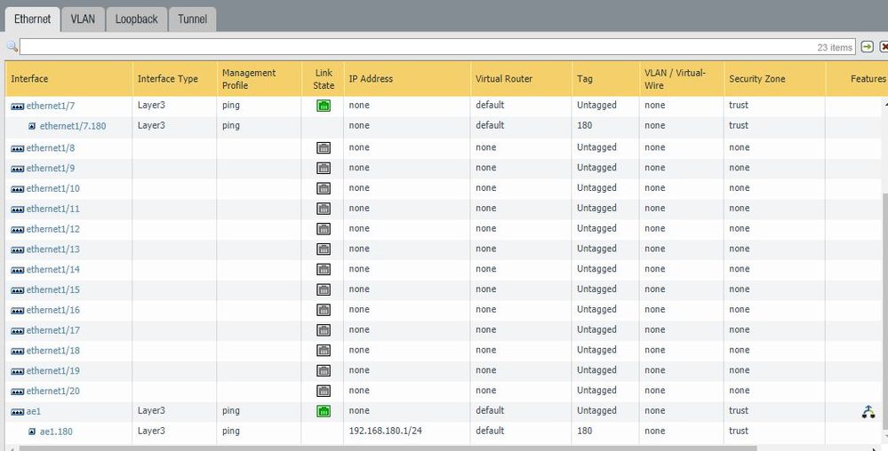Sort by the Security Zone column header
Screen dimensions: 888x451
pos(756,79)
